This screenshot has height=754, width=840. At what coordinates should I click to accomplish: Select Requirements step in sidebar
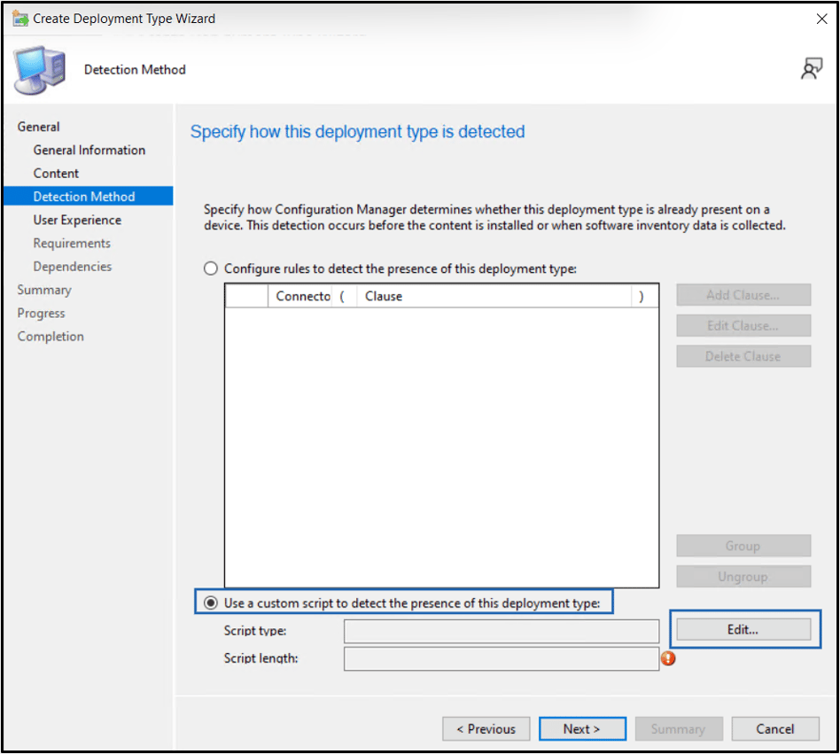coord(72,243)
